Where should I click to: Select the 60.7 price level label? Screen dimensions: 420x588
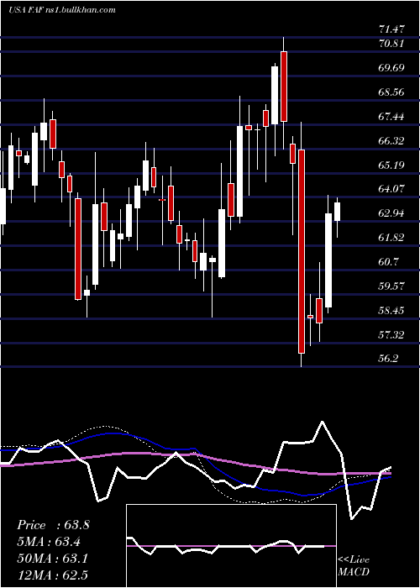click(x=389, y=262)
